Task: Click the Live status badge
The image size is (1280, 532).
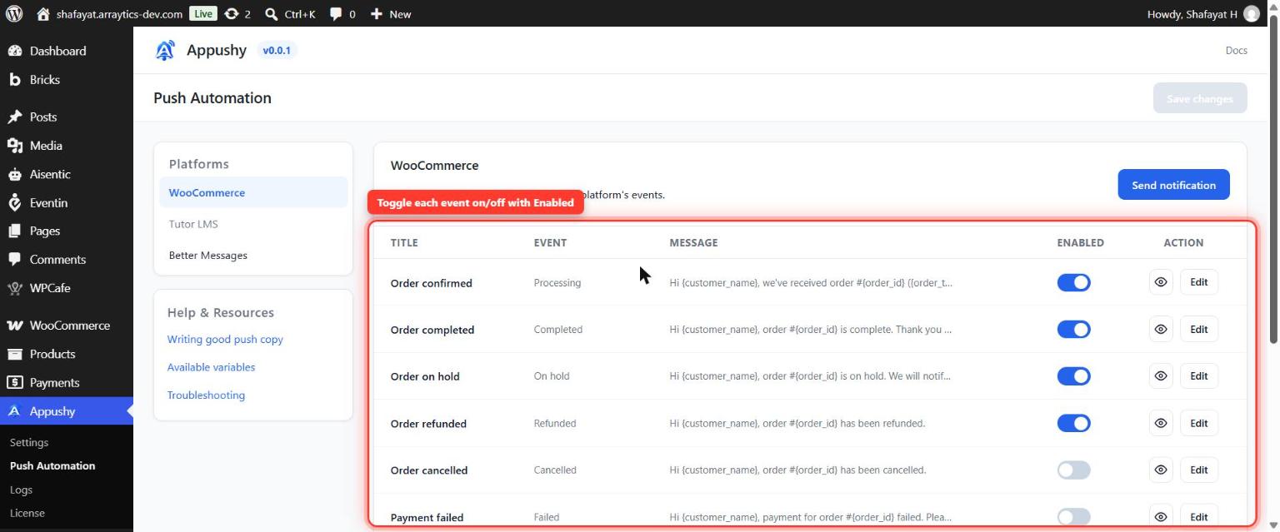Action: [202, 13]
